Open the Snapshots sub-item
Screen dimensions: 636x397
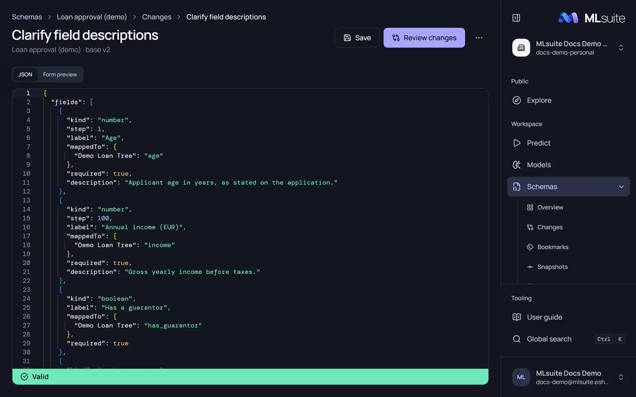(576, 267)
